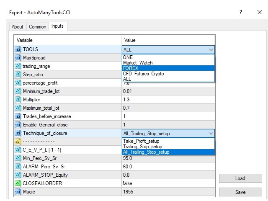
Task: Edit the Enable_General_close value 1
Action: coord(168,125)
